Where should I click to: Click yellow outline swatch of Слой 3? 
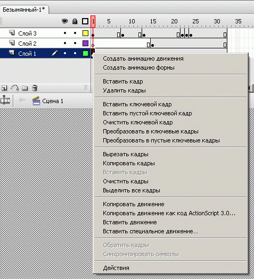coord(85,33)
